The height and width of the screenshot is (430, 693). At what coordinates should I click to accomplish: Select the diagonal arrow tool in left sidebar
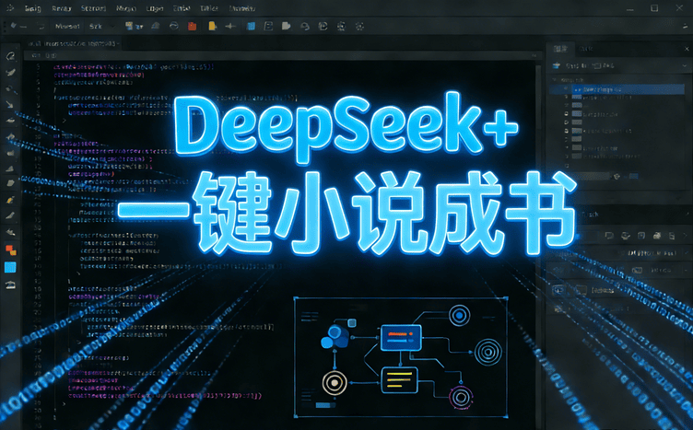click(10, 105)
